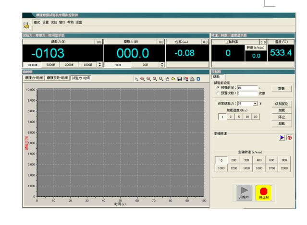
Task: Select loading speed 2 N/s
Action: point(231,117)
